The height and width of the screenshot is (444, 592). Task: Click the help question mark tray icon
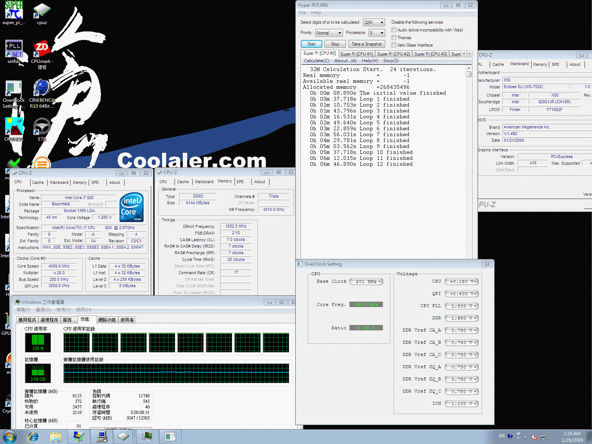pos(510,436)
